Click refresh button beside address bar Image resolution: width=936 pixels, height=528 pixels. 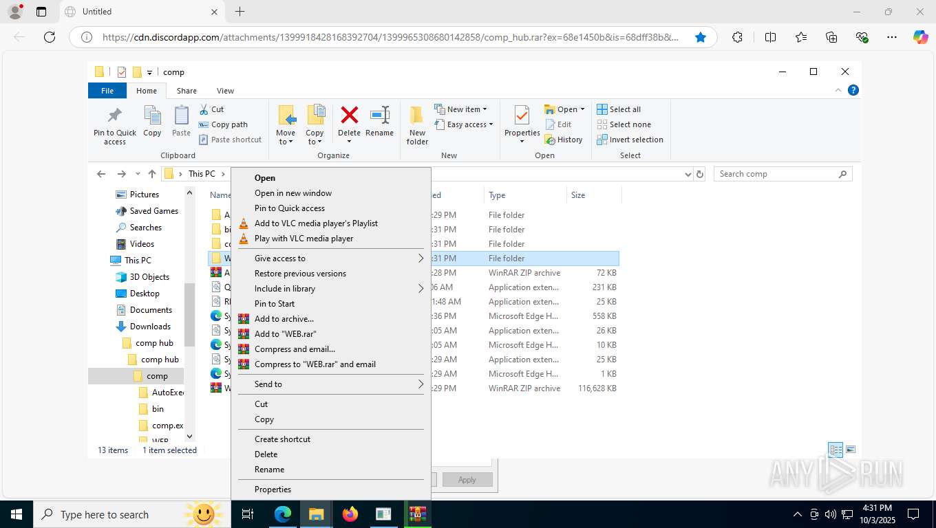(x=701, y=174)
